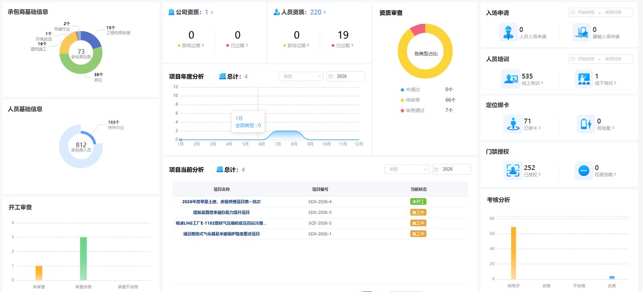Open 类型 dropdown in 项目当前分析
Viewport: 643px width, 292px height.
click(x=407, y=169)
